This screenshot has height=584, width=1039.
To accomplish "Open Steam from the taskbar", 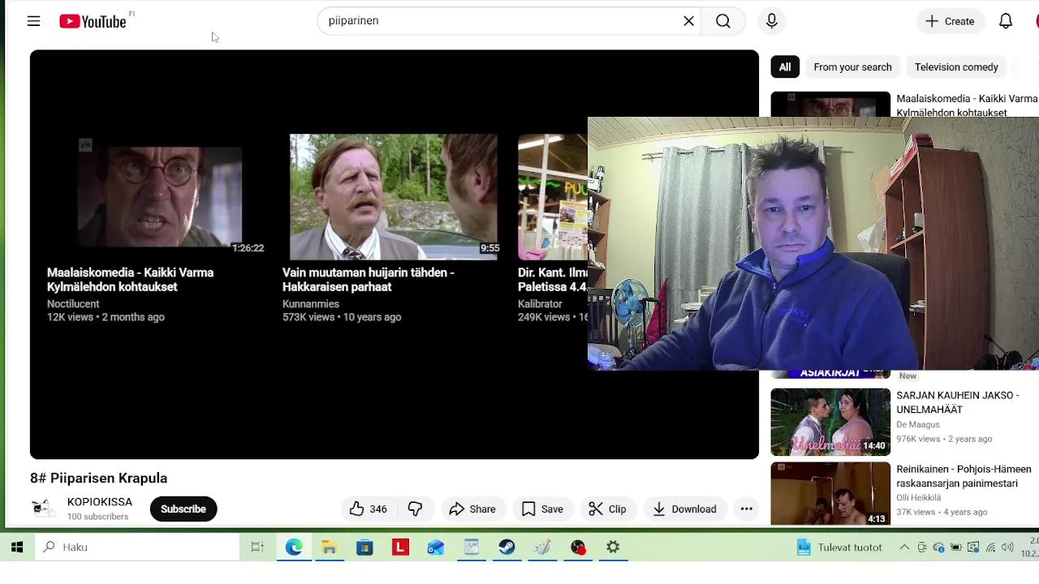I will coord(507,547).
